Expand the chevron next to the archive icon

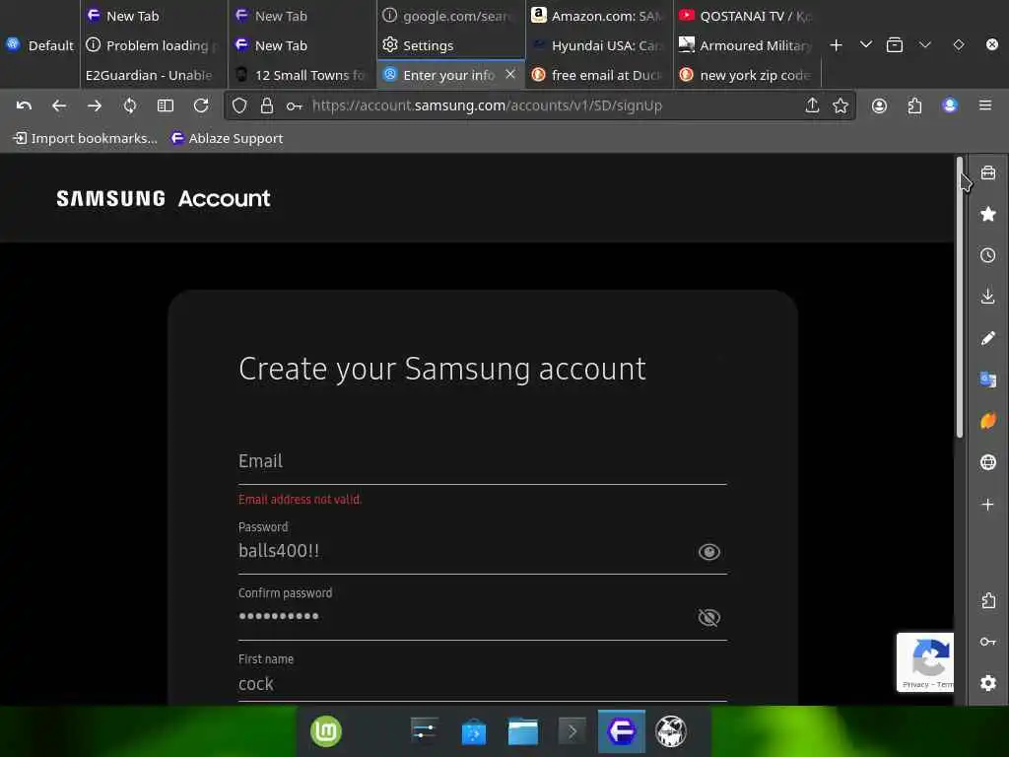[x=925, y=44]
